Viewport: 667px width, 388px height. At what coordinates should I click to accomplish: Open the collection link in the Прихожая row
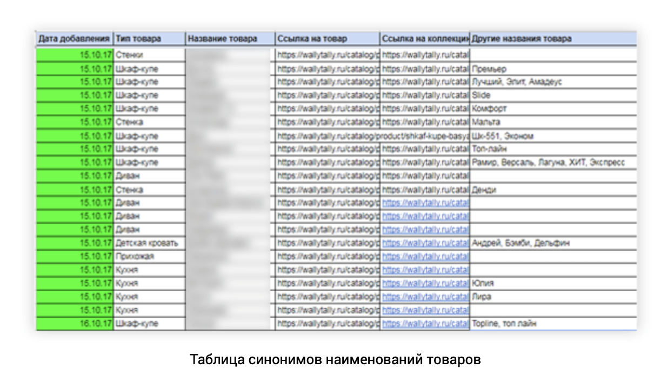pyautogui.click(x=425, y=257)
